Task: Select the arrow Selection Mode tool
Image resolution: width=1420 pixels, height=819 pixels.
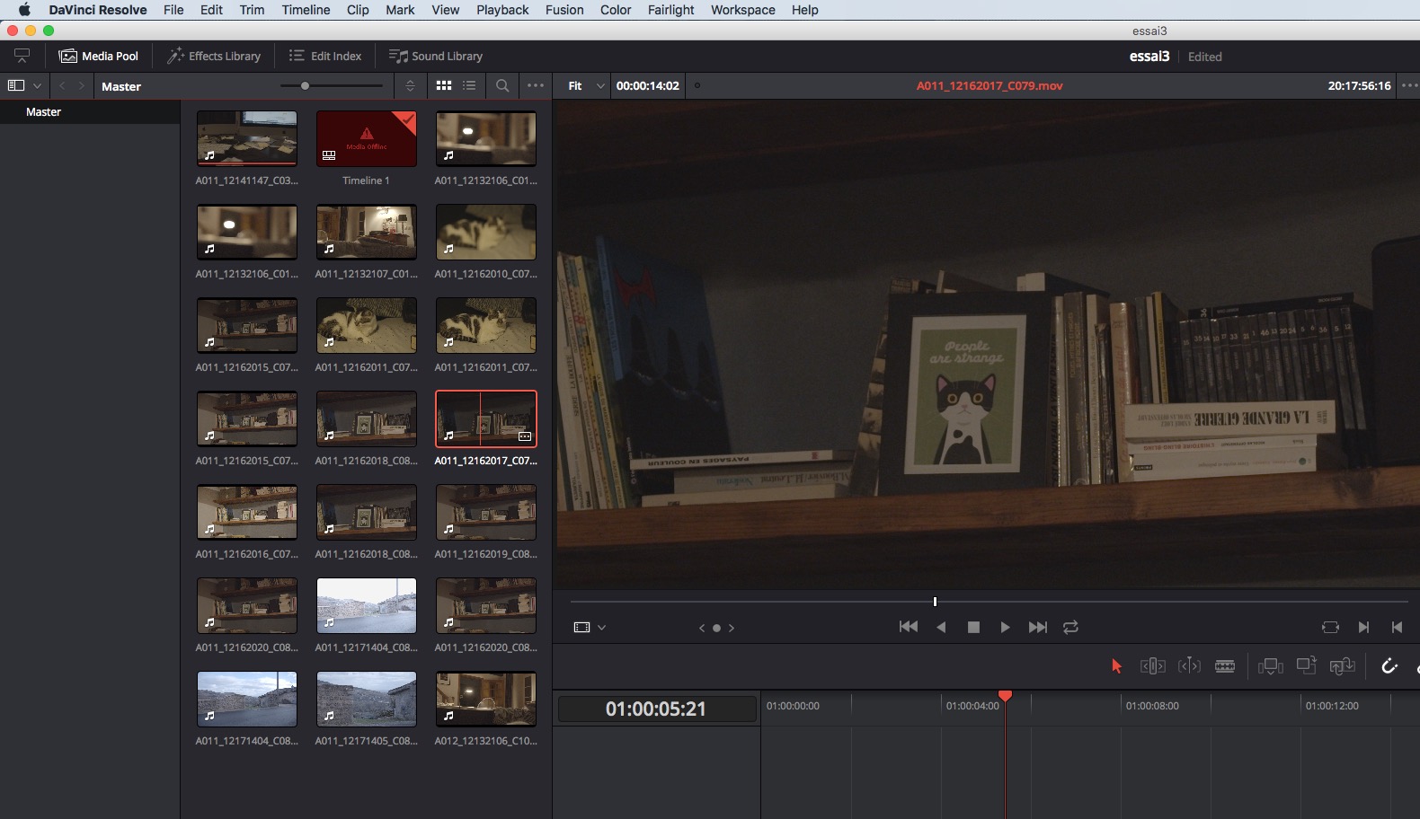Action: click(1116, 666)
